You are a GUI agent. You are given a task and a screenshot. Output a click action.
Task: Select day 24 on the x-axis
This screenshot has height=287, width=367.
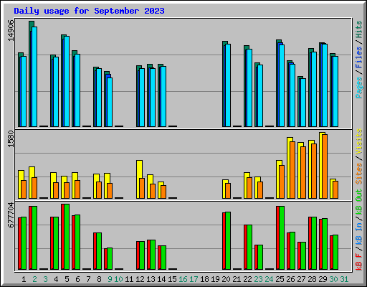click(x=269, y=279)
